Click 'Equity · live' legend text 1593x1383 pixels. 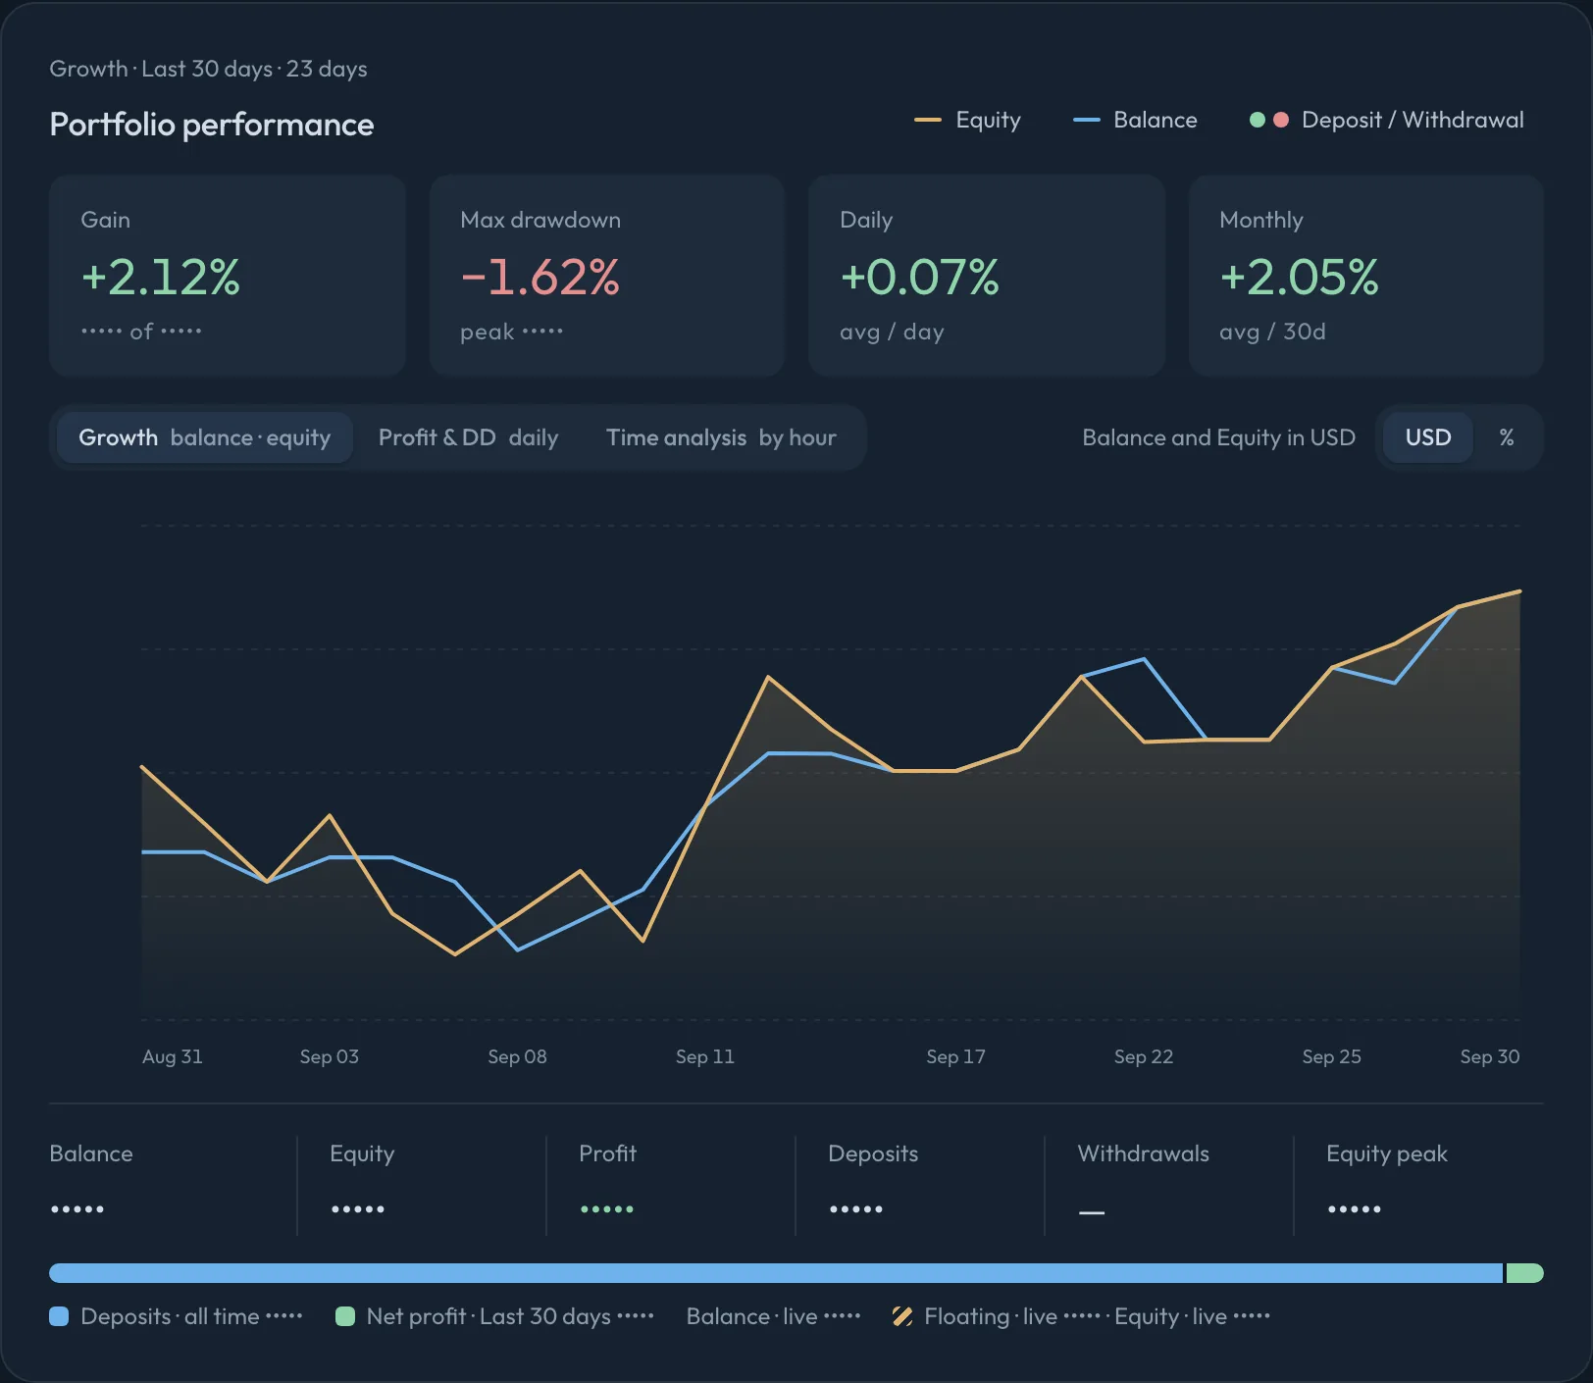[1170, 1316]
